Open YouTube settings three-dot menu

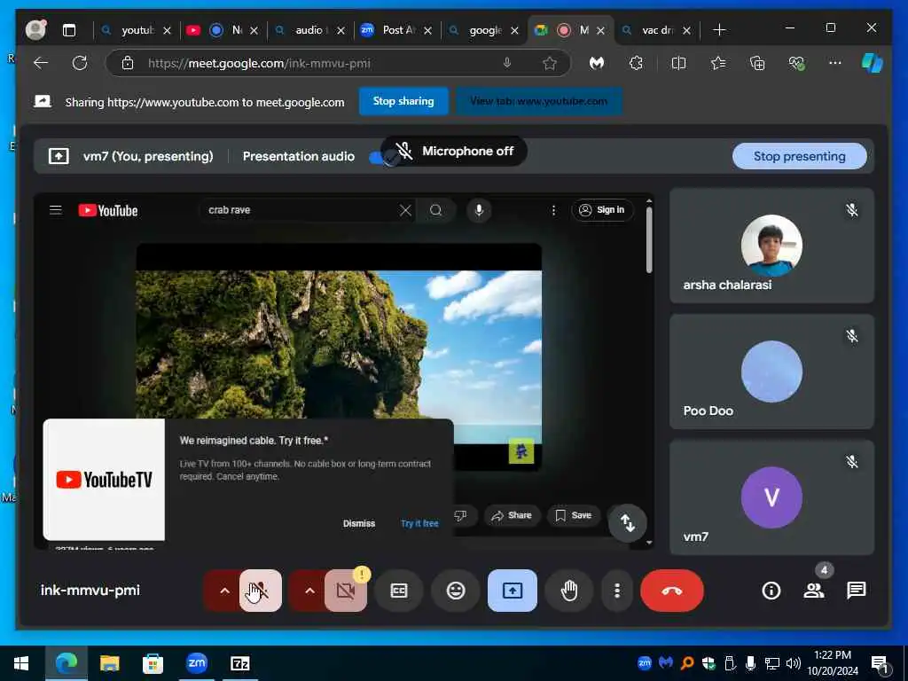coord(553,210)
